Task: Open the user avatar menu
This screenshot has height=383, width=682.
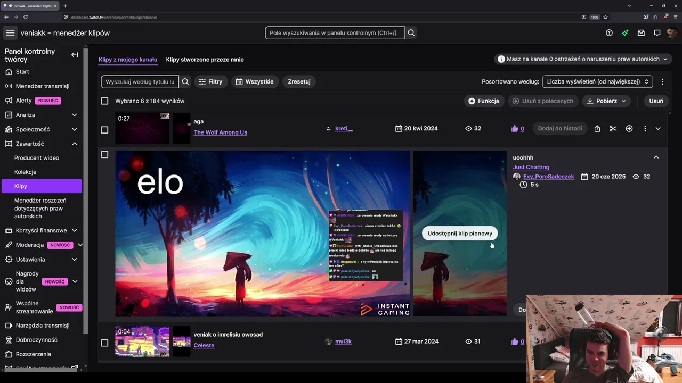Action: point(672,33)
